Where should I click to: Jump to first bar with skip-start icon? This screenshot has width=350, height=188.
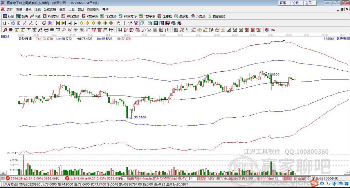coord(57,23)
